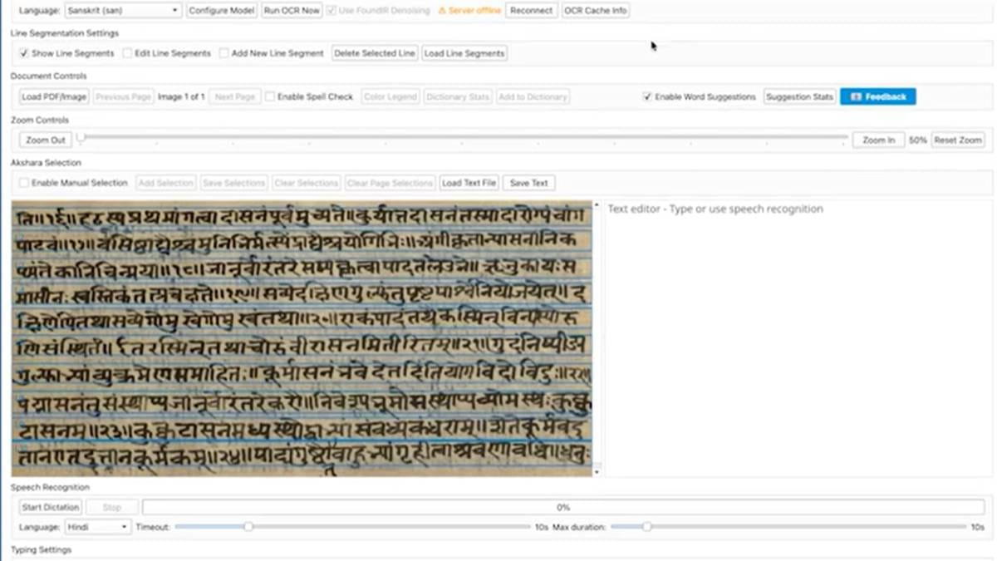Image resolution: width=997 pixels, height=561 pixels.
Task: Click the Timeout slider handle
Action: click(248, 526)
